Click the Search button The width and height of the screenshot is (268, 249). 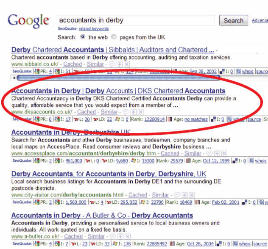[234, 20]
